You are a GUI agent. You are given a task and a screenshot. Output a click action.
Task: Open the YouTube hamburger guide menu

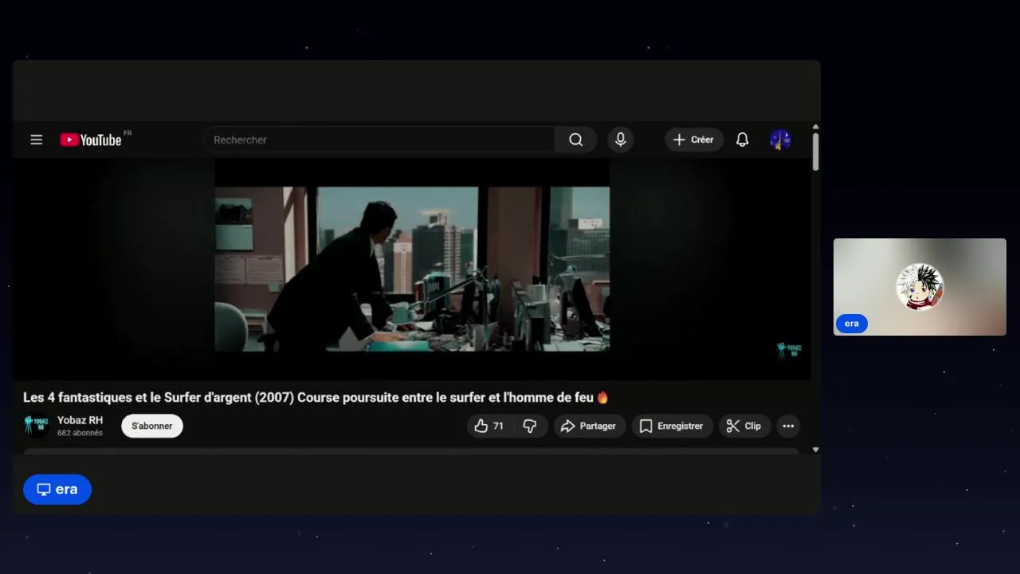[36, 140]
